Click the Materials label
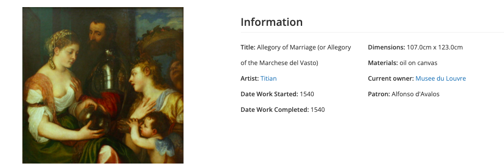This screenshot has width=504, height=168. [x=383, y=63]
